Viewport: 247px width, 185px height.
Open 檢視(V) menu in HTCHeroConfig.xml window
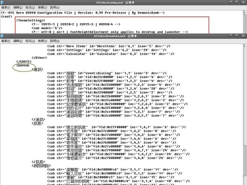pyautogui.click(x=42, y=7)
